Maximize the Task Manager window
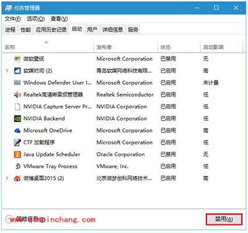The height and width of the screenshot is (233, 248). (216, 8)
